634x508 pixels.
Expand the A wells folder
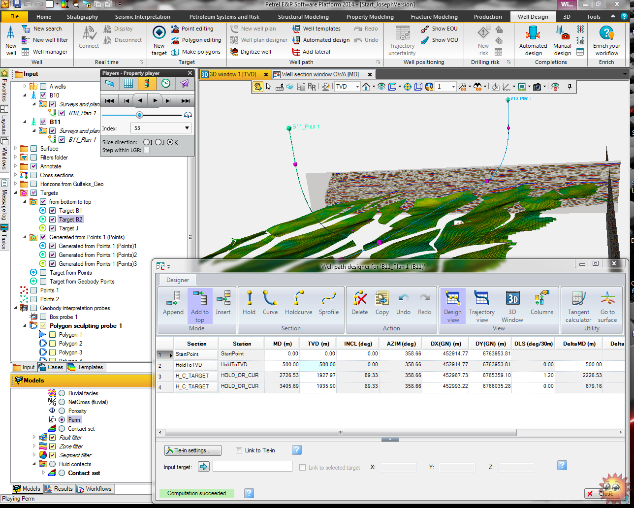coord(25,87)
